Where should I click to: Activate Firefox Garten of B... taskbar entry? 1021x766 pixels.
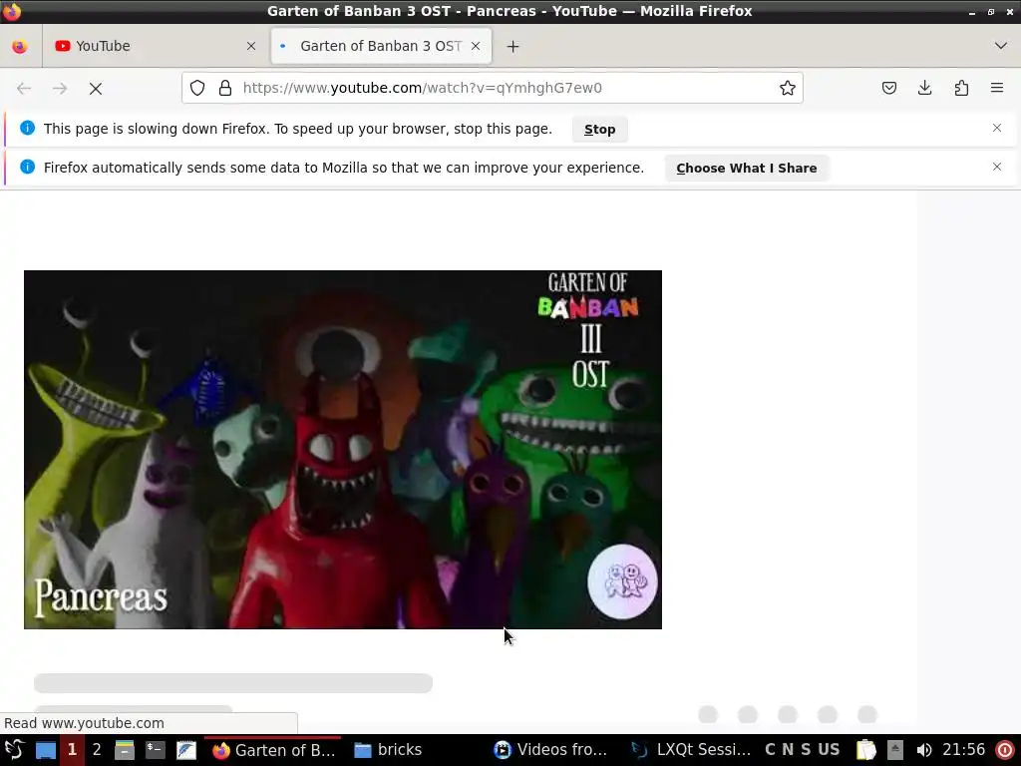point(273,750)
